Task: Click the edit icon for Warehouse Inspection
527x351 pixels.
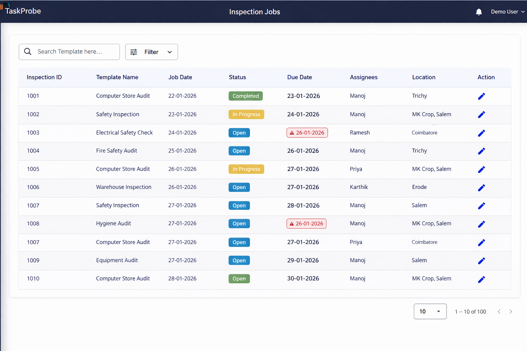Action: tap(481, 188)
